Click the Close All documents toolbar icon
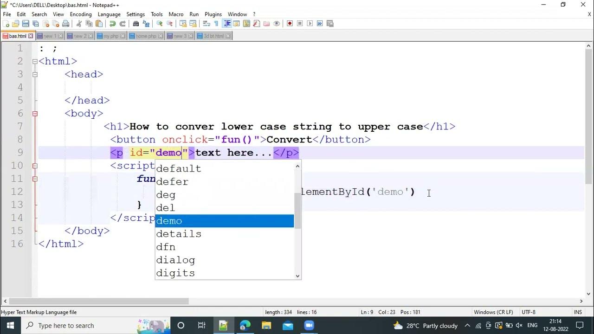Viewport: 594px width, 334px height. tap(56, 23)
